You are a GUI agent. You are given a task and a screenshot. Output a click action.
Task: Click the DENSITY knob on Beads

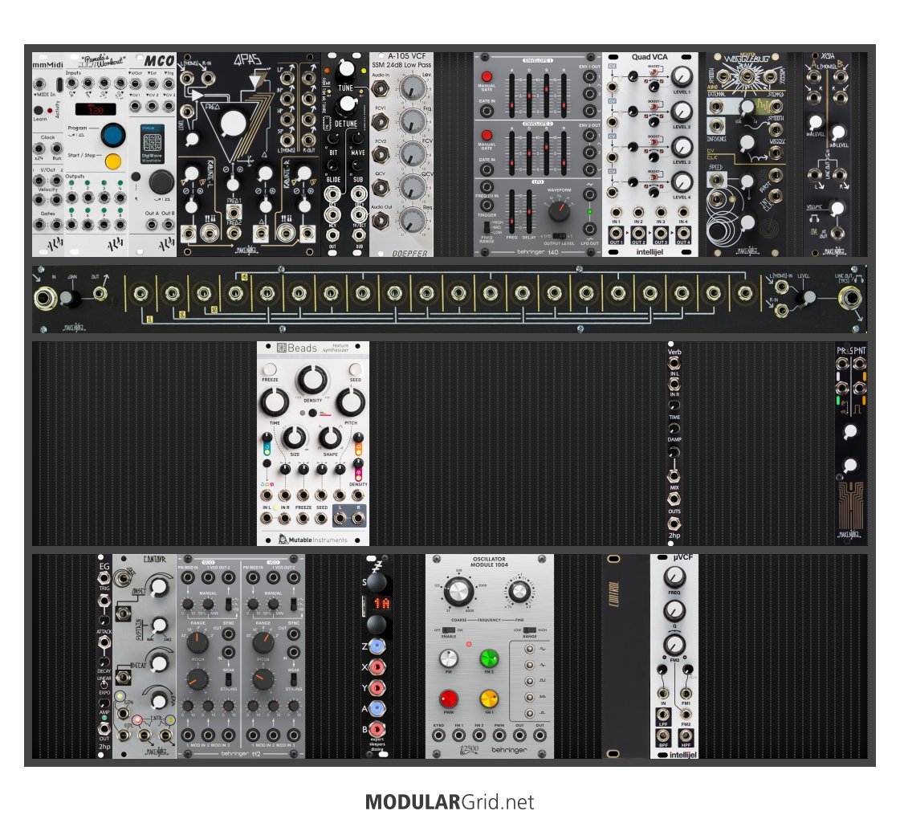(x=312, y=380)
